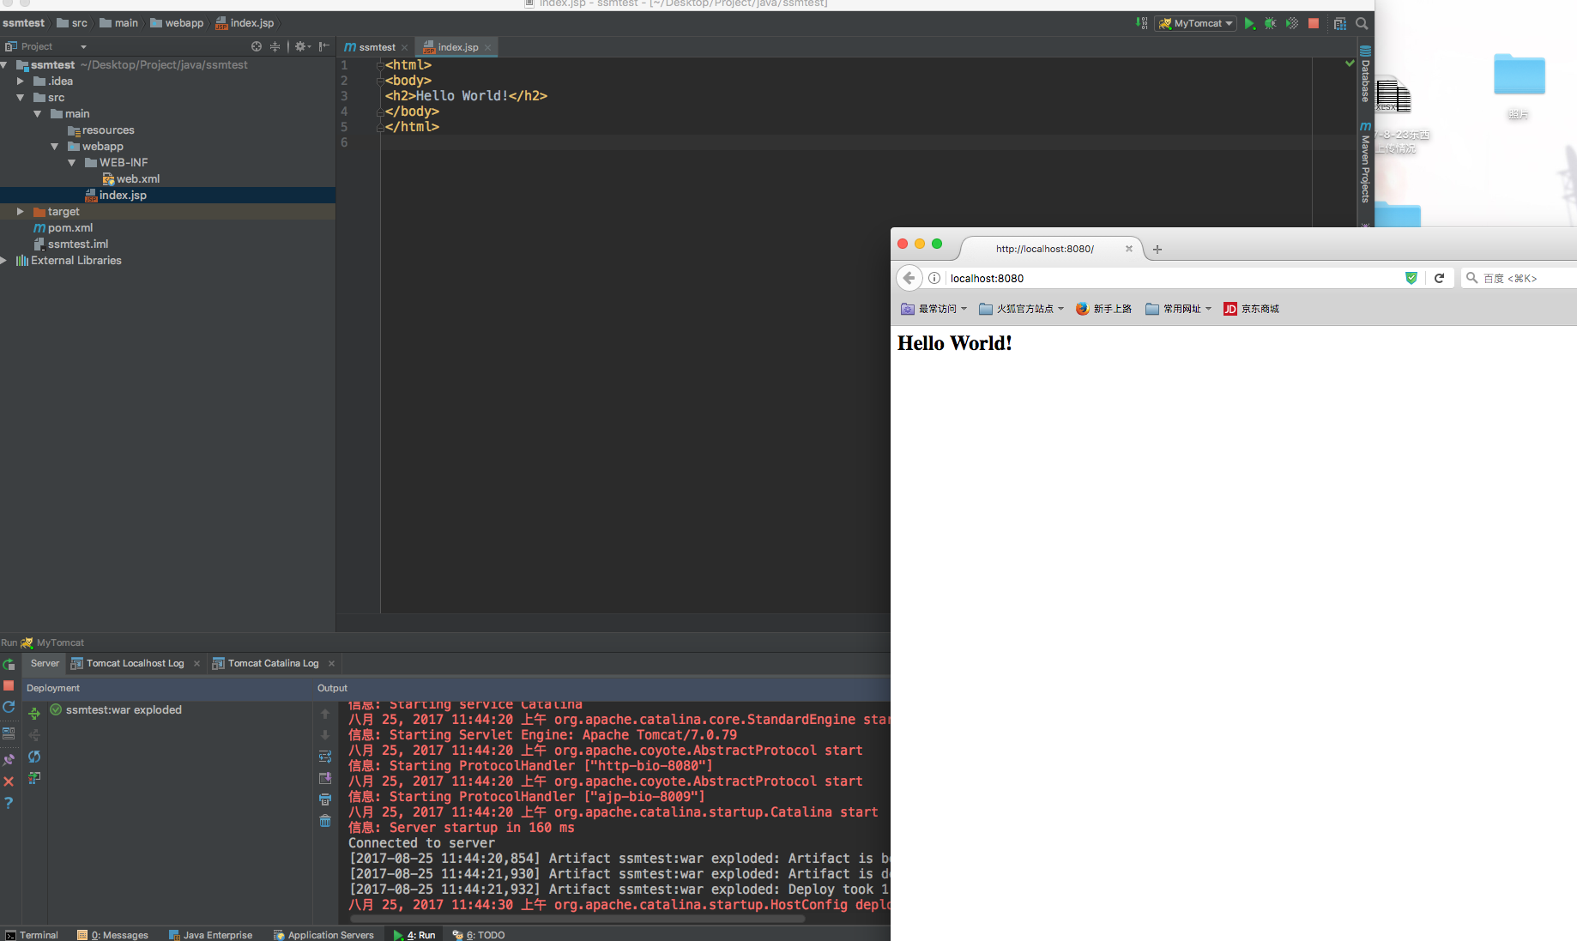Image resolution: width=1577 pixels, height=941 pixels.
Task: Click the green Run button in toolbar
Action: click(1249, 24)
